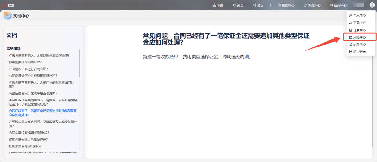
Task: Open 作废合同再重新录入 question
Action: click(42, 85)
